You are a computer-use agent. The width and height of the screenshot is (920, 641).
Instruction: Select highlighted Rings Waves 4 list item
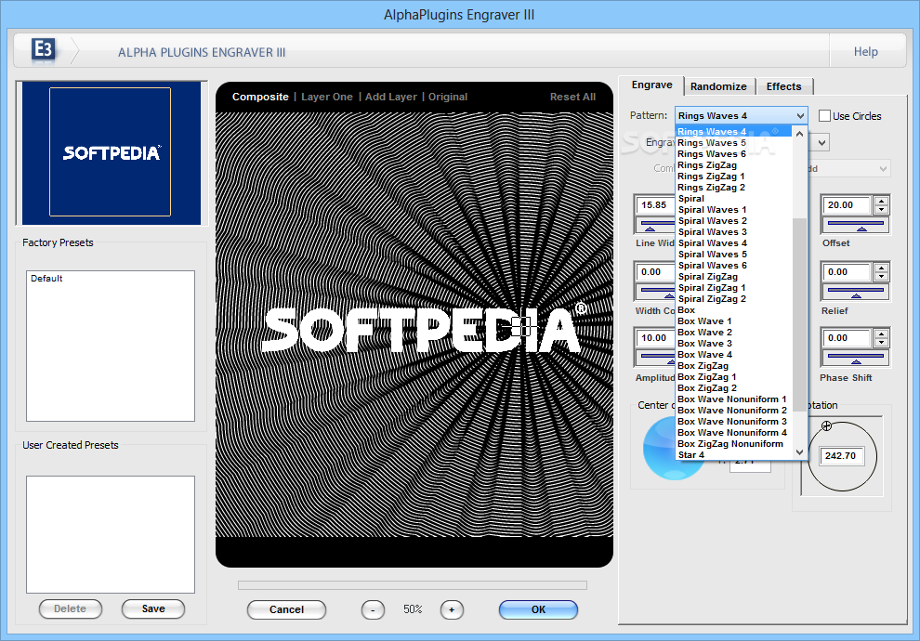[x=734, y=131]
